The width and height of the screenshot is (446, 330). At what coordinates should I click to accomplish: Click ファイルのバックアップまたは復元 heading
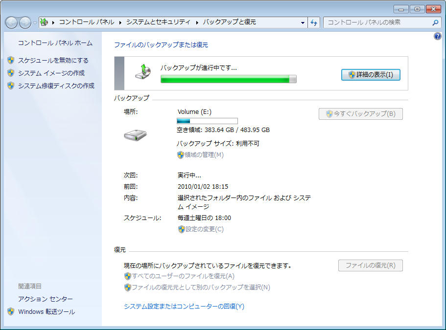[161, 45]
